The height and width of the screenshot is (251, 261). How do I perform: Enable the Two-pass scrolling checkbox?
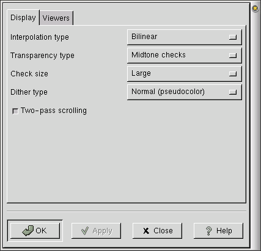(x=15, y=111)
